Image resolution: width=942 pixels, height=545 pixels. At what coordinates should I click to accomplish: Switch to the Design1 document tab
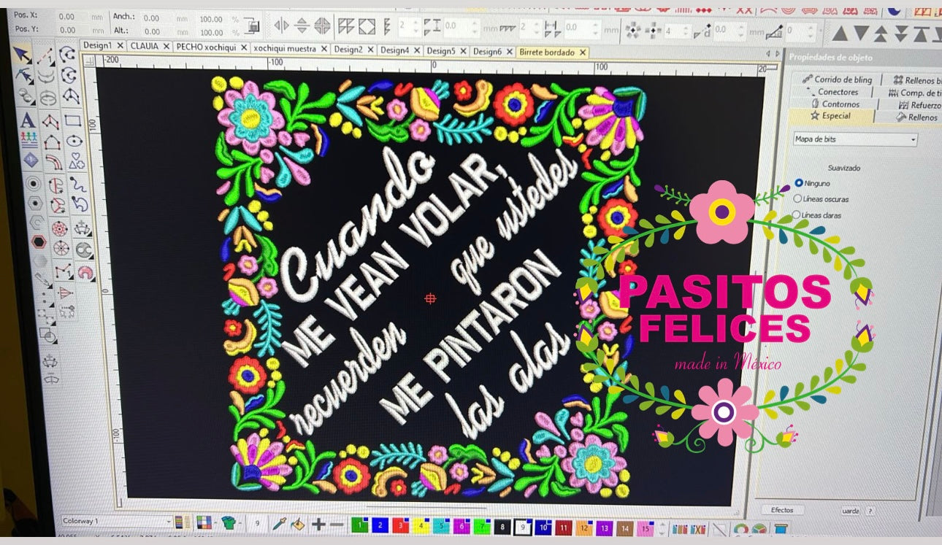coord(97,46)
